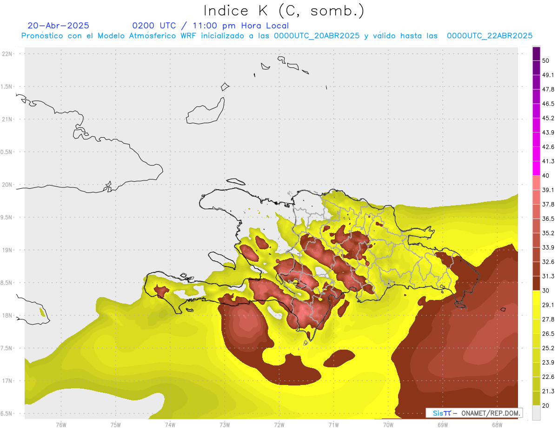This screenshot has height=431, width=558.
Task: Click the "20N" latitude label
Action: point(7,185)
